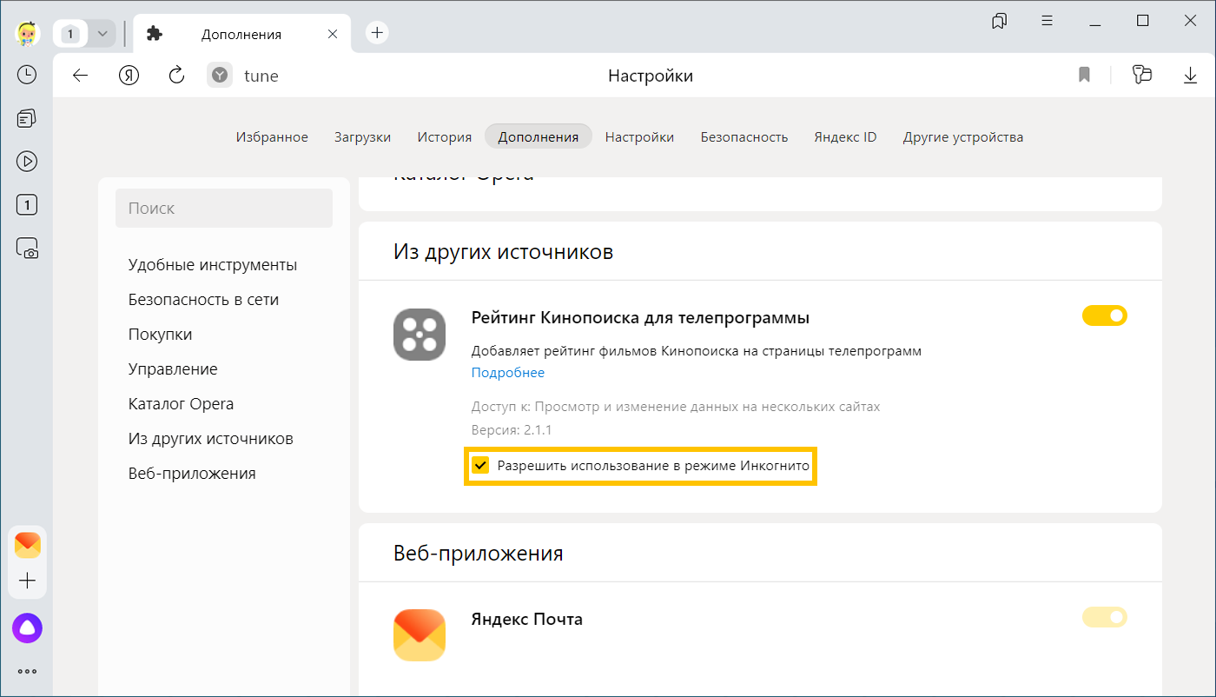
Task: Click the bookmark icon in address bar
Action: point(1084,76)
